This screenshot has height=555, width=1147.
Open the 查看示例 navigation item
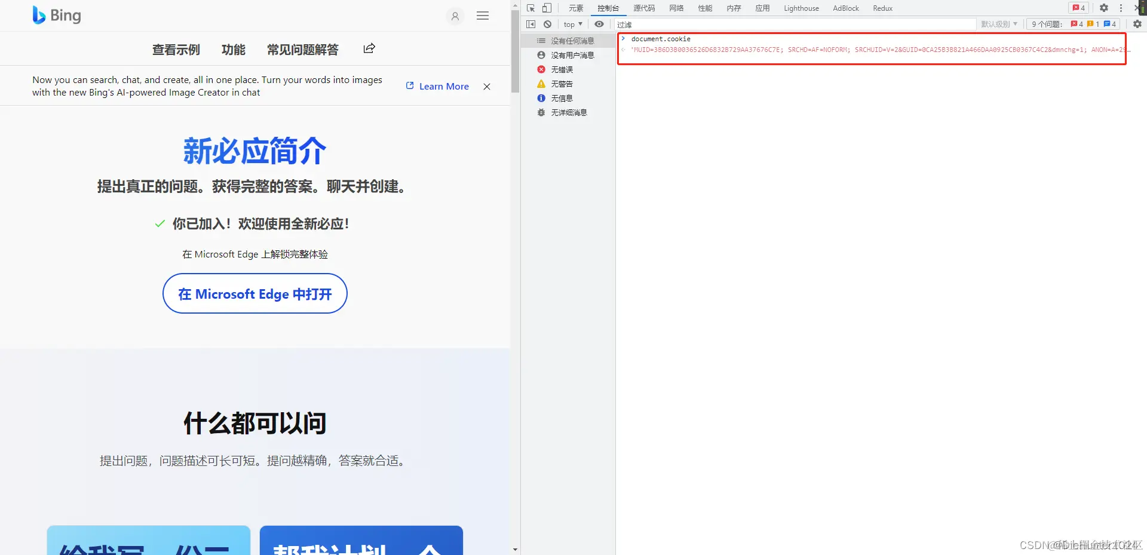click(176, 50)
